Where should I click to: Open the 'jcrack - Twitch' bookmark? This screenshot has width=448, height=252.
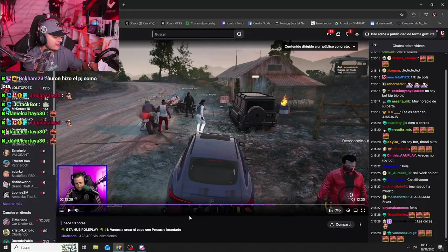point(233,23)
